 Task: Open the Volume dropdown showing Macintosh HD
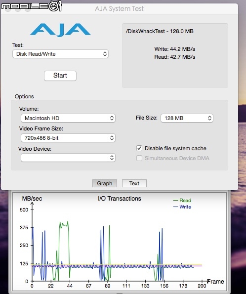(68, 118)
